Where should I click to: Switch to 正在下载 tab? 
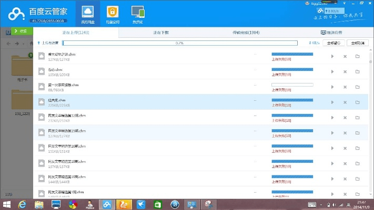pyautogui.click(x=160, y=33)
